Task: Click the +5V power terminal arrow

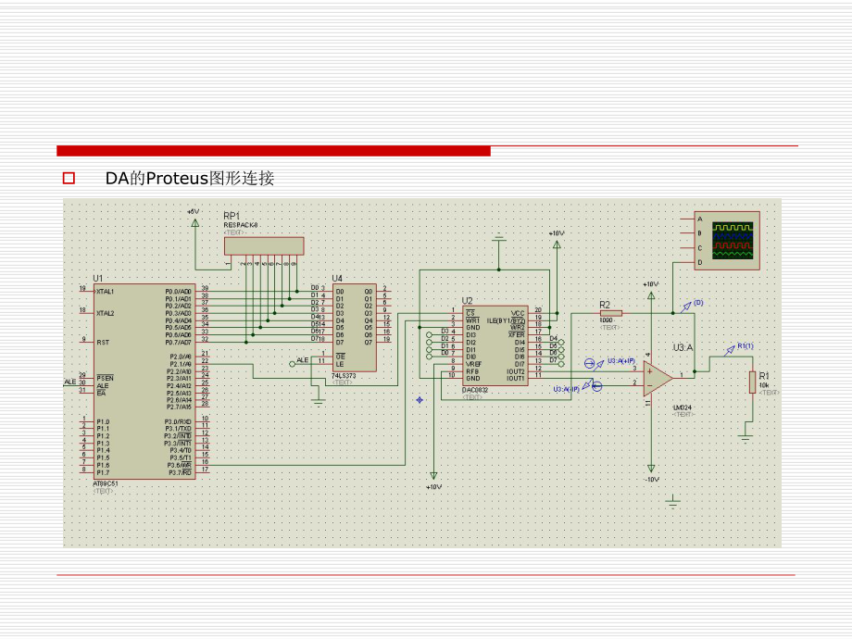Action: click(x=194, y=224)
